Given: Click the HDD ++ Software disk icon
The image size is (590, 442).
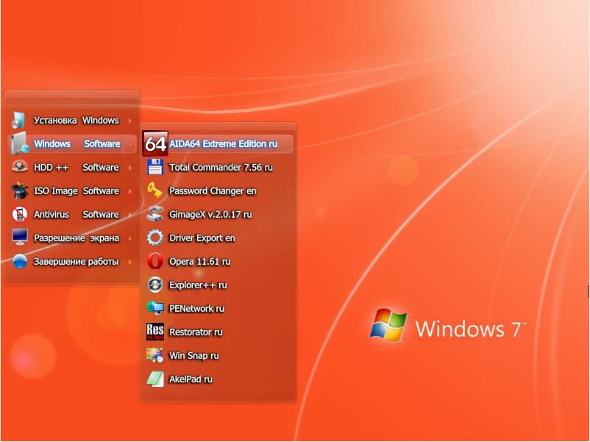Looking at the screenshot, I should [x=20, y=167].
